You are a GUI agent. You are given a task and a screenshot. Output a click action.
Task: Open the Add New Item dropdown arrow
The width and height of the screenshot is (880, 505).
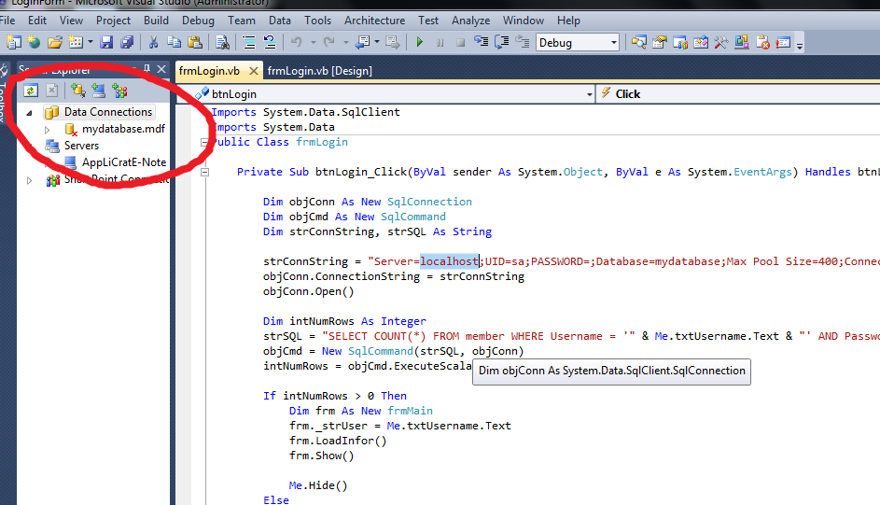coord(90,42)
